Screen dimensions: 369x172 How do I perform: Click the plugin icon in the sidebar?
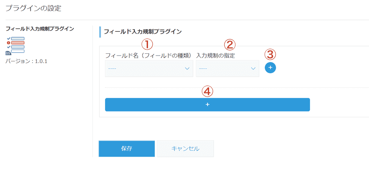click(x=15, y=46)
